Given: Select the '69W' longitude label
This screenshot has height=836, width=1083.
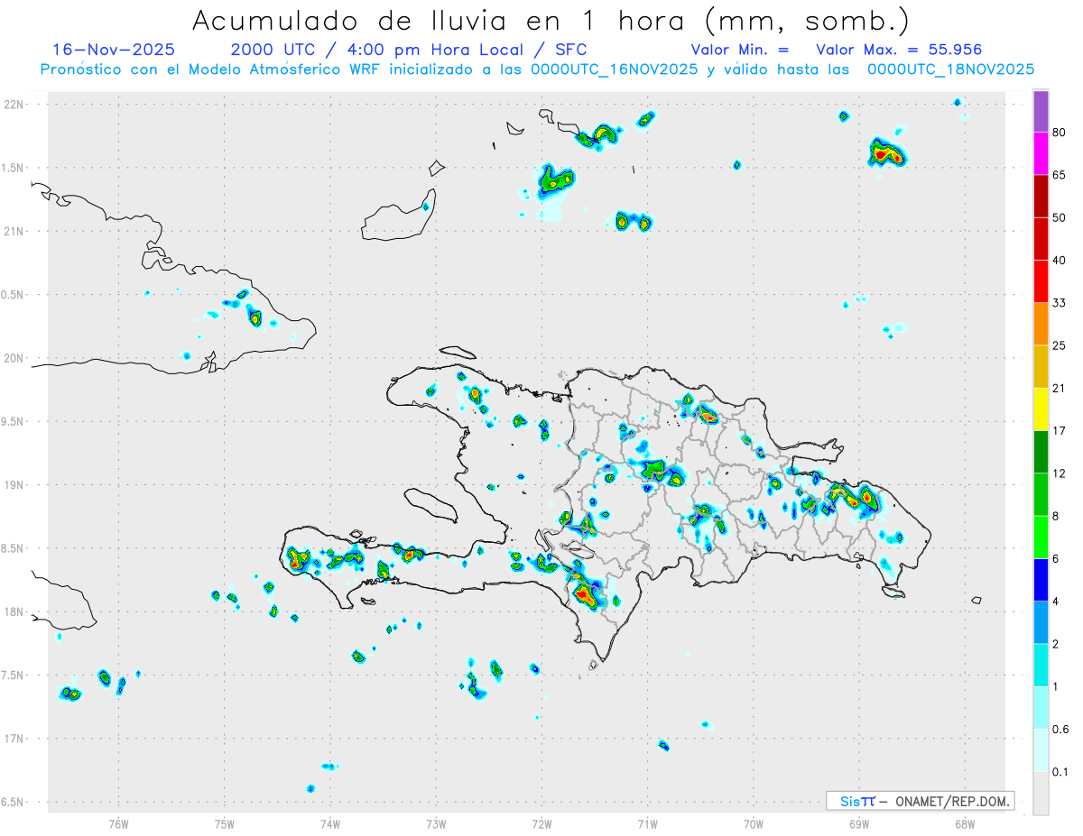Looking at the screenshot, I should click(x=859, y=823).
